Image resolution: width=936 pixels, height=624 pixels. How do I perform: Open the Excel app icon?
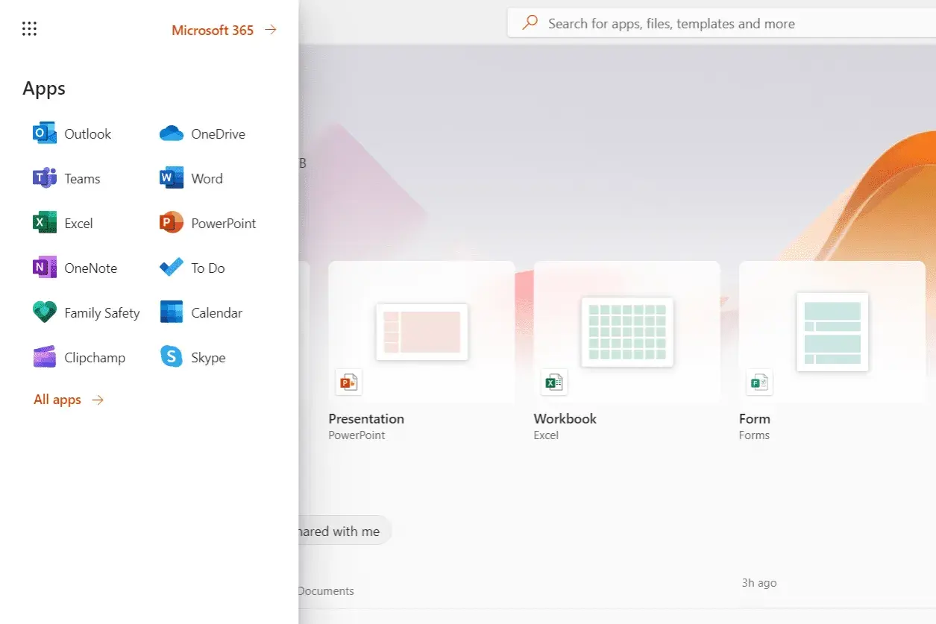click(x=45, y=224)
